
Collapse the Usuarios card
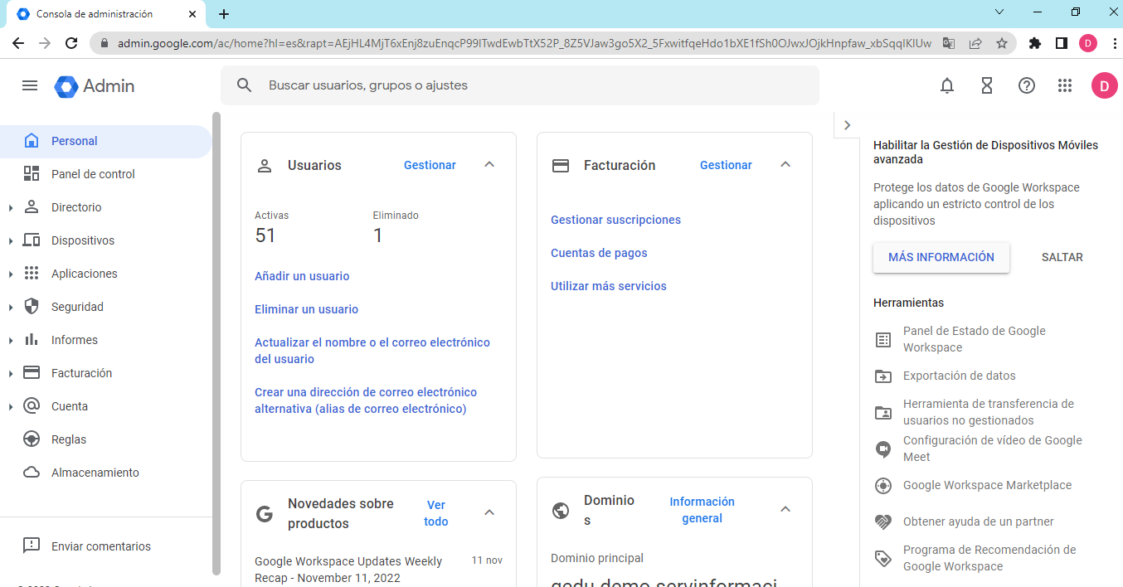click(x=489, y=165)
